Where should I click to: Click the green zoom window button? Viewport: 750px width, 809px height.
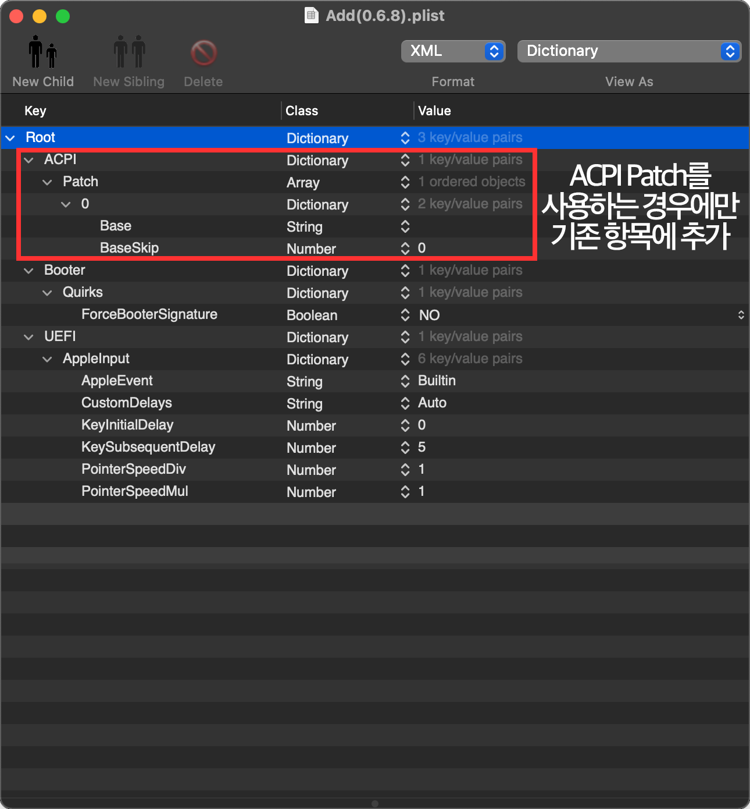pos(63,16)
